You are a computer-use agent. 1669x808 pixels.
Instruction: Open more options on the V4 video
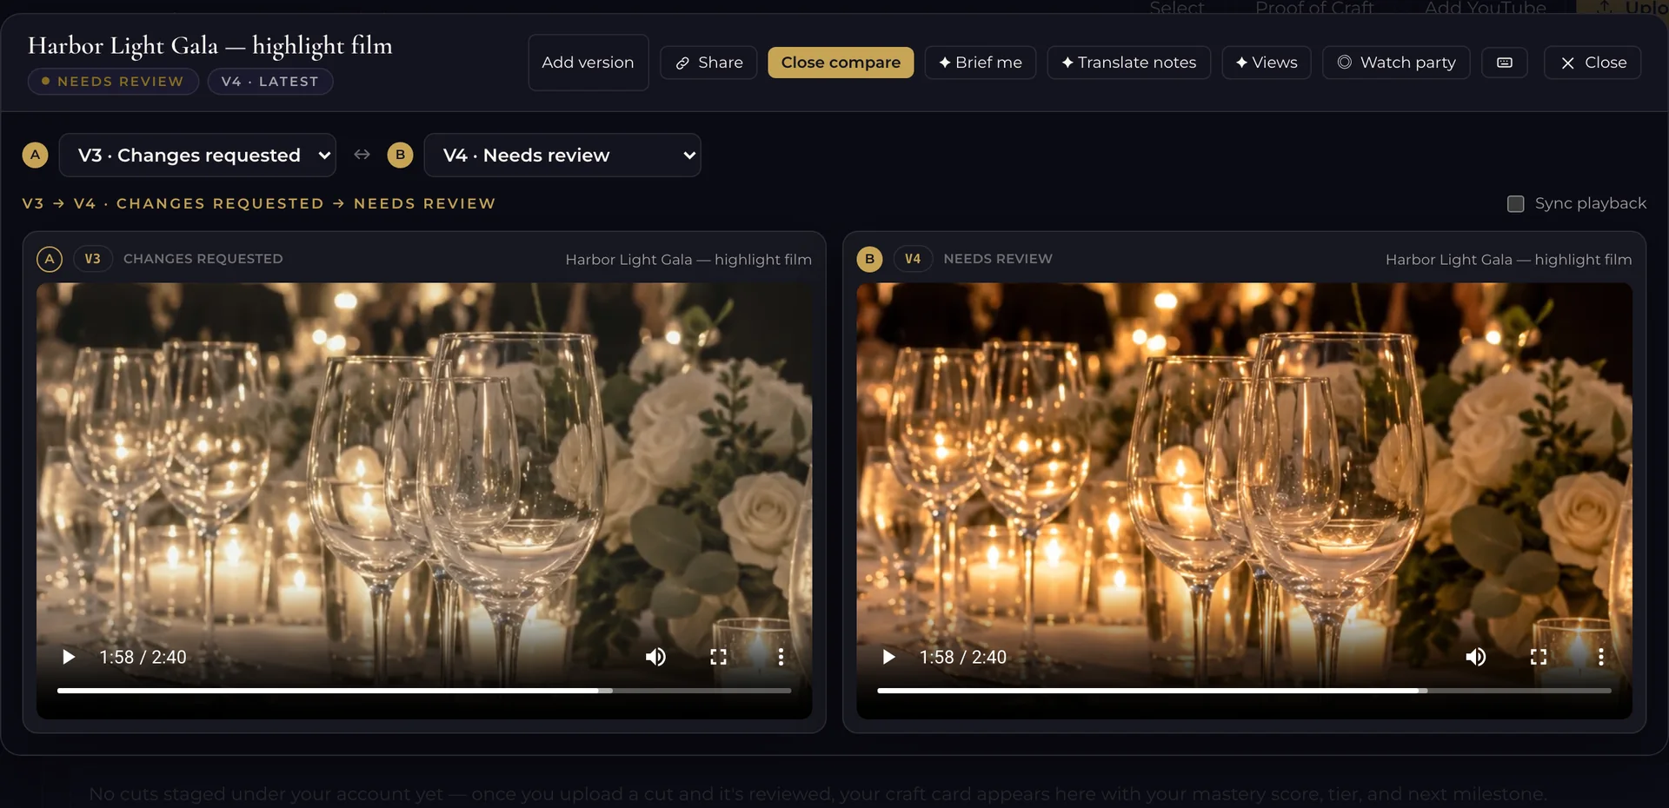point(1600,657)
